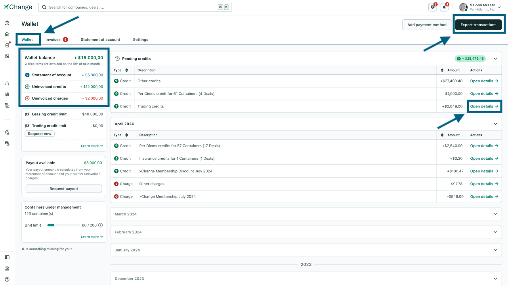Click the Request payout button

coord(64,189)
